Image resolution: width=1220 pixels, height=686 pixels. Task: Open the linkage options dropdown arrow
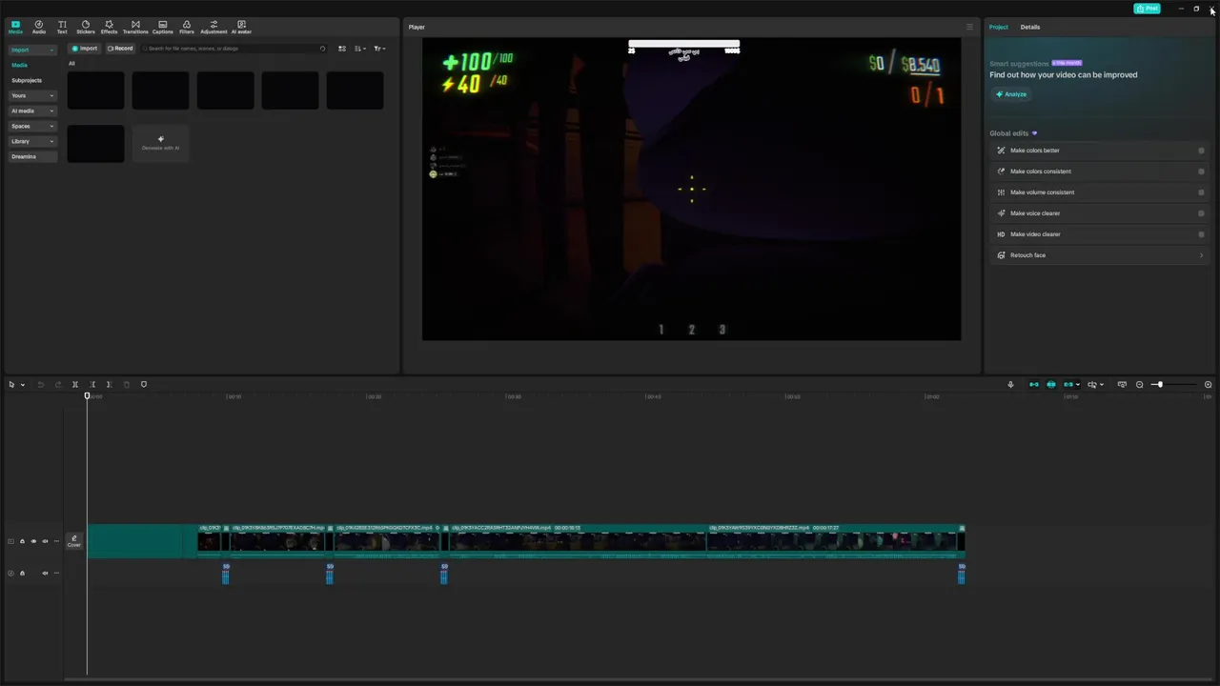coord(1078,385)
